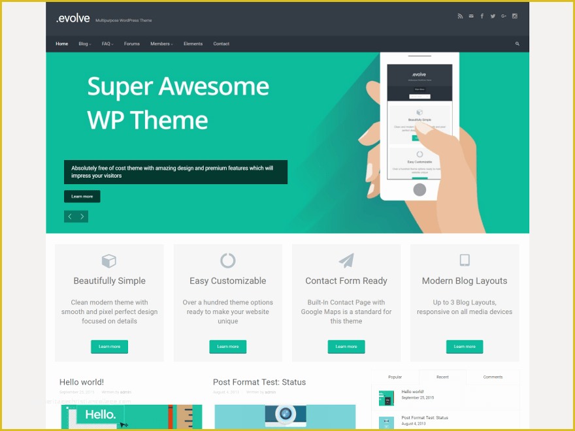Click the tablet icon above Modern Blog Layouts
Viewport: 575px width, 431px height.
pyautogui.click(x=465, y=260)
